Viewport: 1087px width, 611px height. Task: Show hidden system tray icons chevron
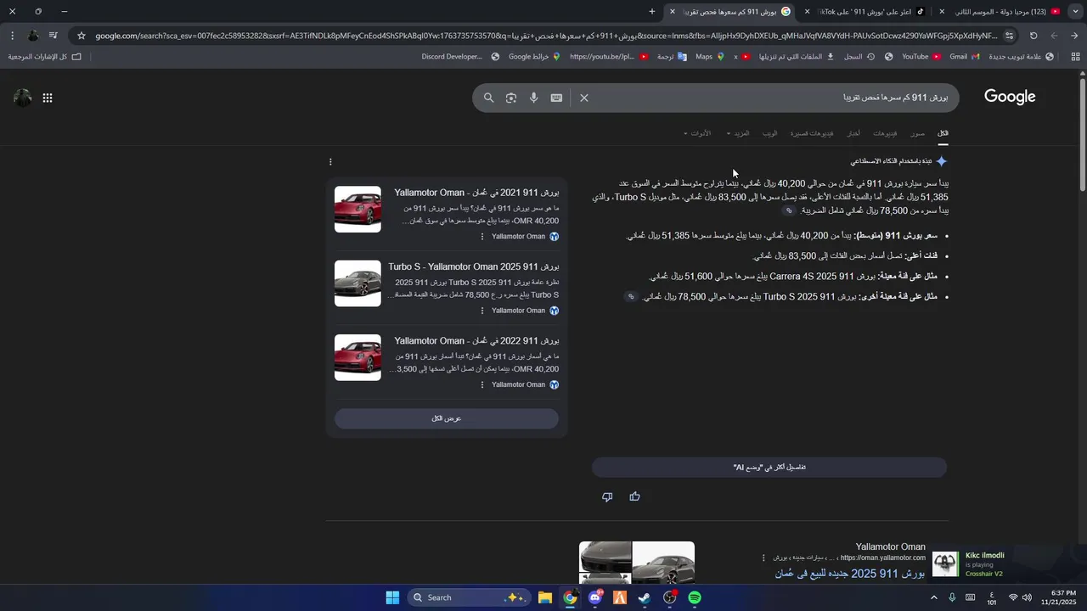pos(934,597)
